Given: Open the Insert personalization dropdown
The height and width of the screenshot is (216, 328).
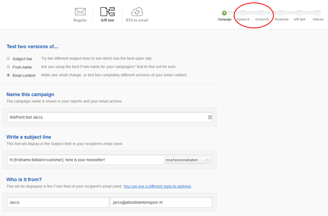Looking at the screenshot, I should pyautogui.click(x=187, y=160).
